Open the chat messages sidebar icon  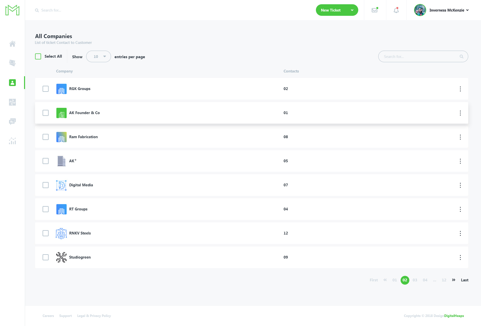tap(13, 122)
